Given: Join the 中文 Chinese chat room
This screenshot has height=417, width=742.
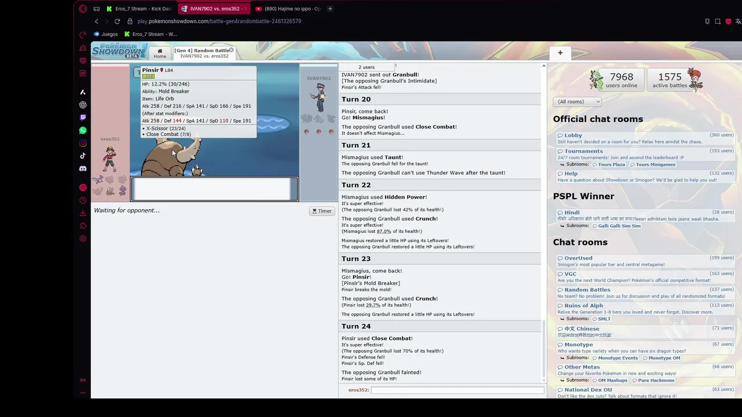Looking at the screenshot, I should coord(645,331).
